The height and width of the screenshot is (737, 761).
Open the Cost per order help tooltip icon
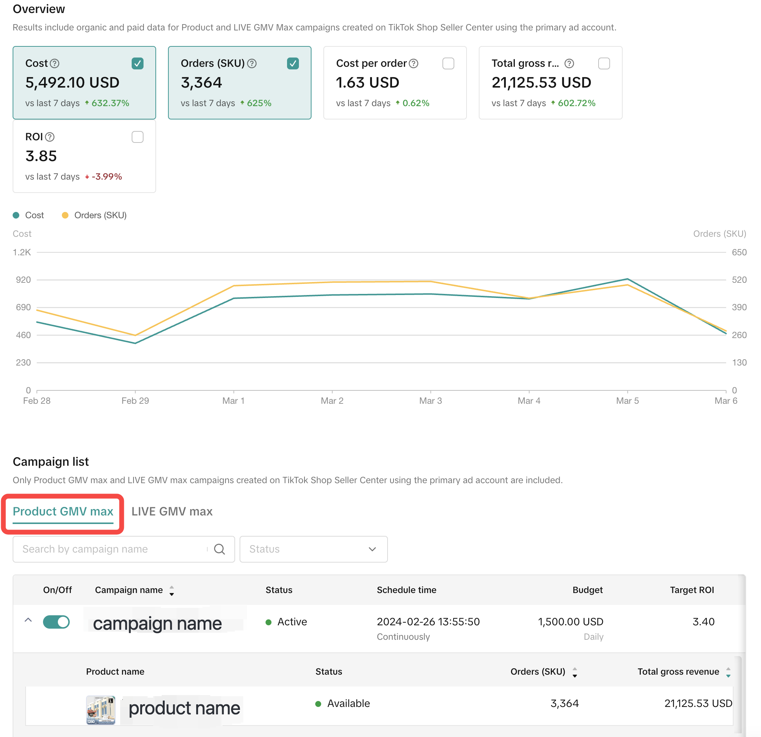click(x=414, y=63)
